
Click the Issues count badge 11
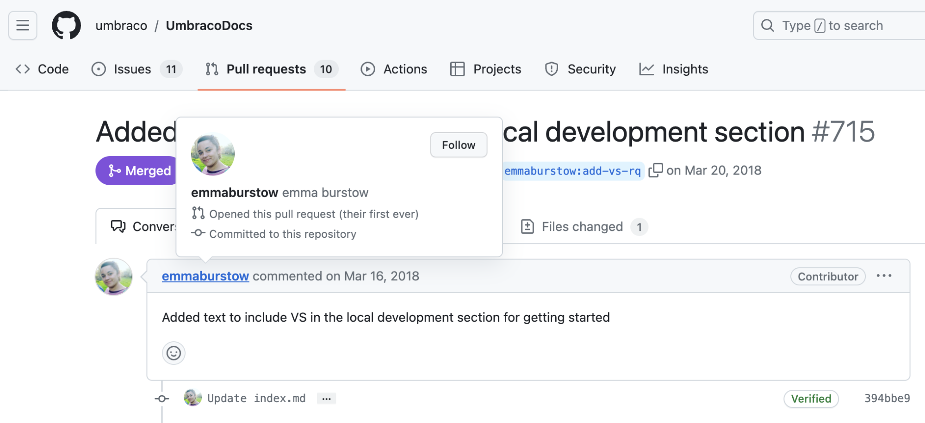coord(171,69)
